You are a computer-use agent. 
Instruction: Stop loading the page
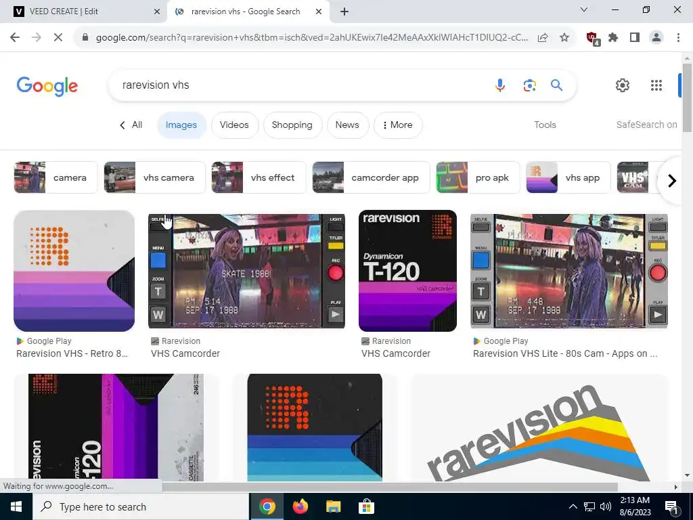pos(58,38)
